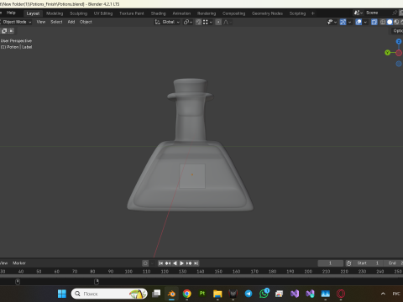403x302 pixels.
Task: Open the viewport View menu
Action: point(41,22)
